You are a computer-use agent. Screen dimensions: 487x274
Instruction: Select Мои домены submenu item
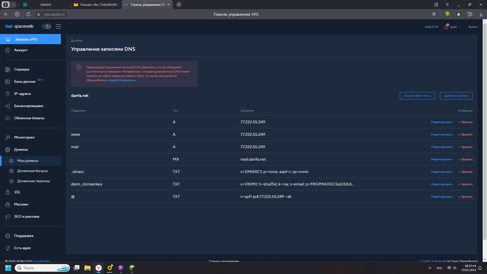click(x=30, y=161)
